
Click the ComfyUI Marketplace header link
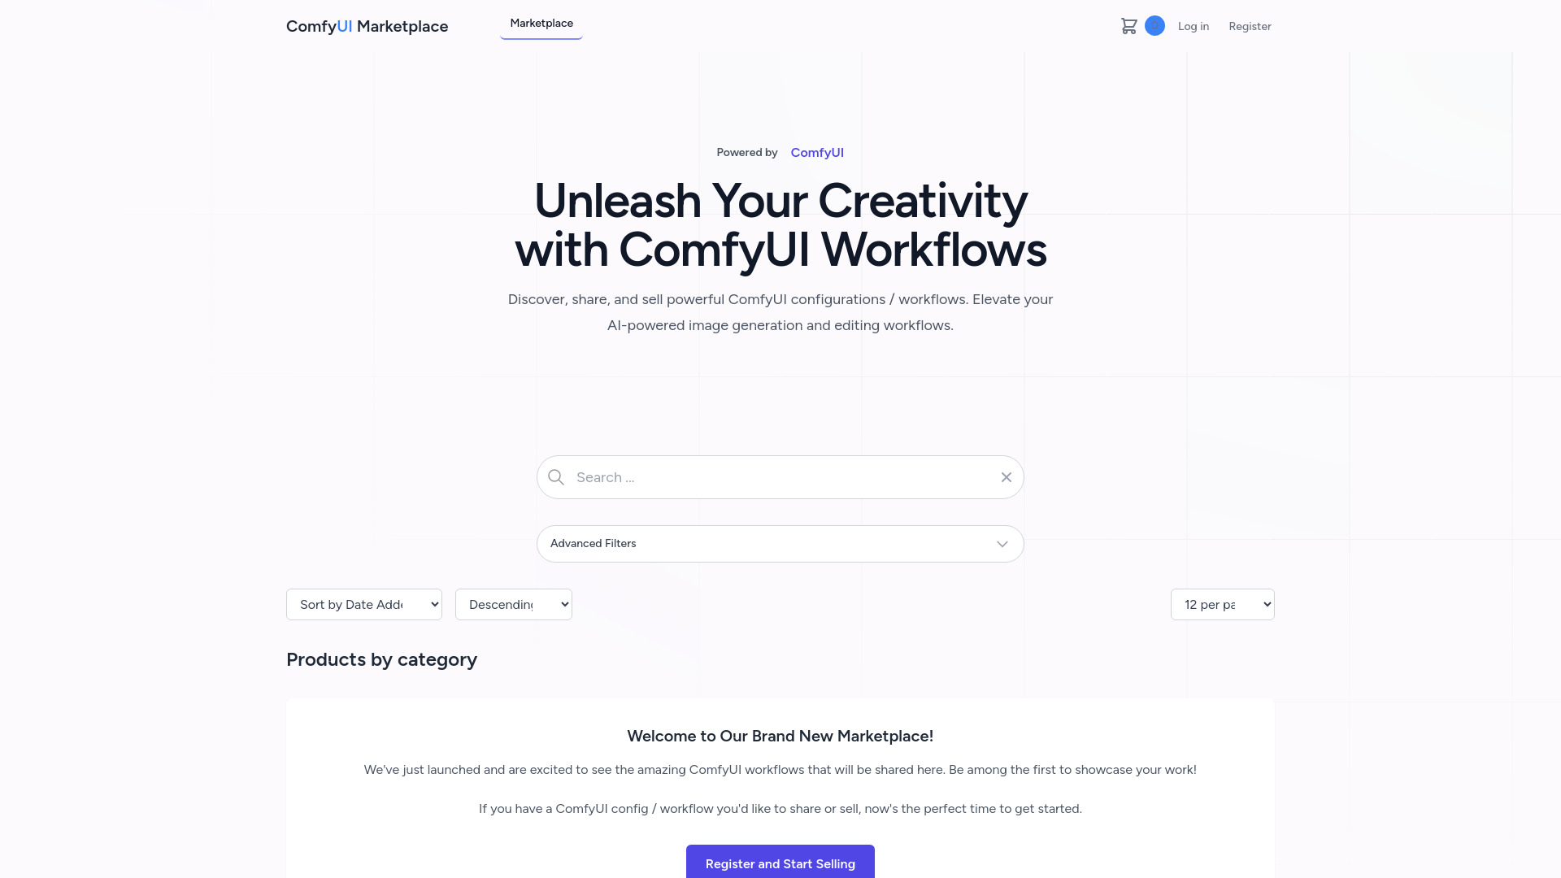(367, 26)
